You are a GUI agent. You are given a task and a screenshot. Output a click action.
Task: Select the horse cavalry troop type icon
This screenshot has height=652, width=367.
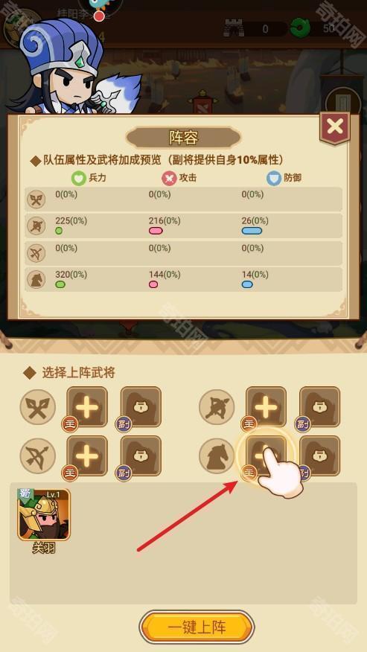(x=217, y=456)
